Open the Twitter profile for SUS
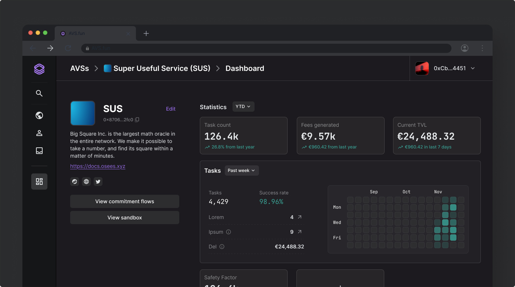Image resolution: width=515 pixels, height=287 pixels. (98, 181)
